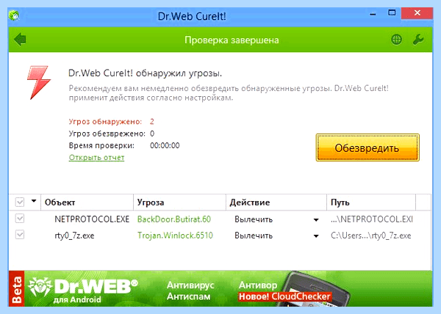Maximize the Dr.Web CureIt! window

point(392,13)
